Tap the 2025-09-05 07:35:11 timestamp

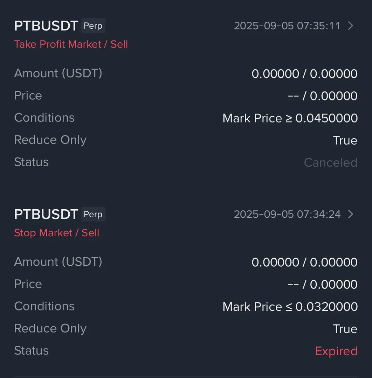click(287, 26)
